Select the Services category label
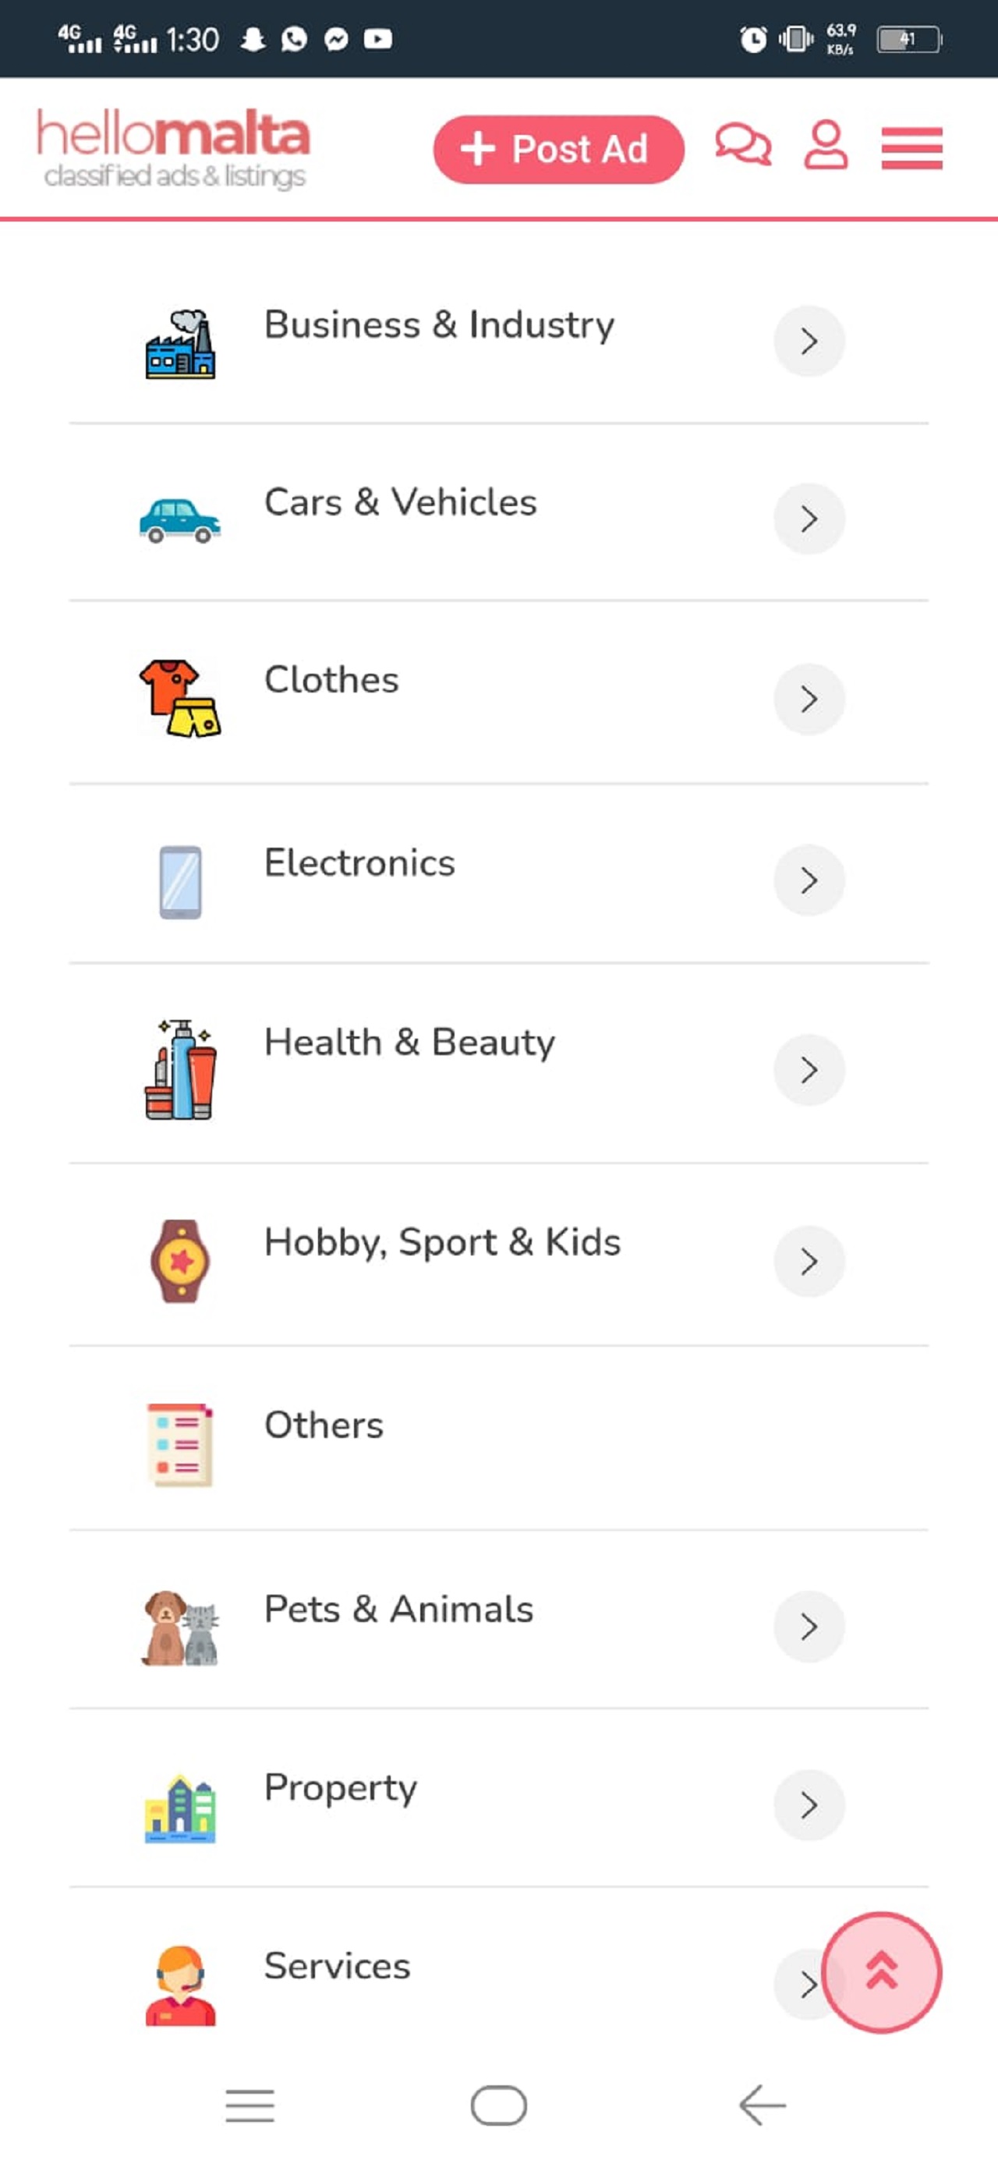 point(337,1966)
